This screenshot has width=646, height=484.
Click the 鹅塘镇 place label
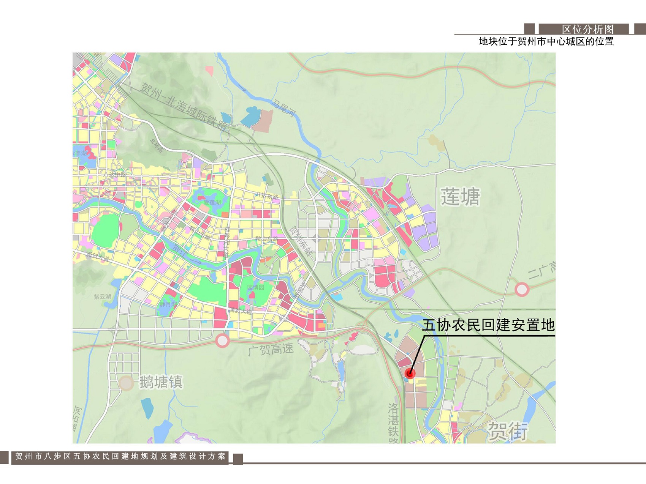(161, 382)
